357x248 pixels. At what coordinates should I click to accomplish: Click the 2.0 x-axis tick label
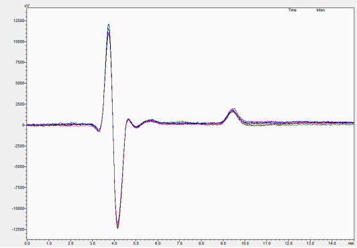click(70, 243)
